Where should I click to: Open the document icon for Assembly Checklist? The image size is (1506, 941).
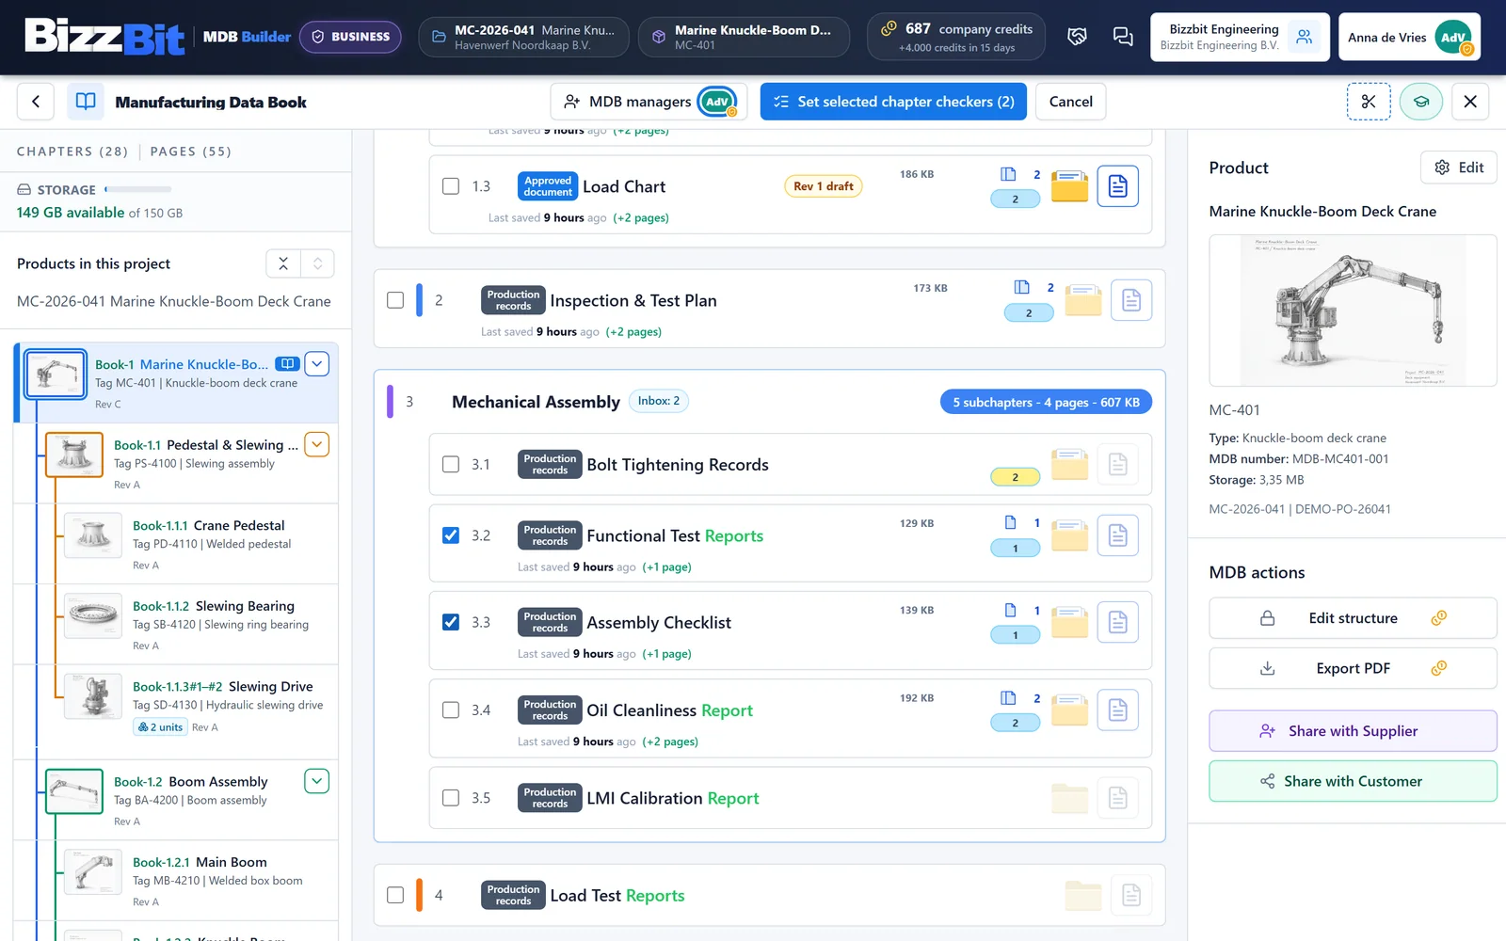click(x=1117, y=622)
